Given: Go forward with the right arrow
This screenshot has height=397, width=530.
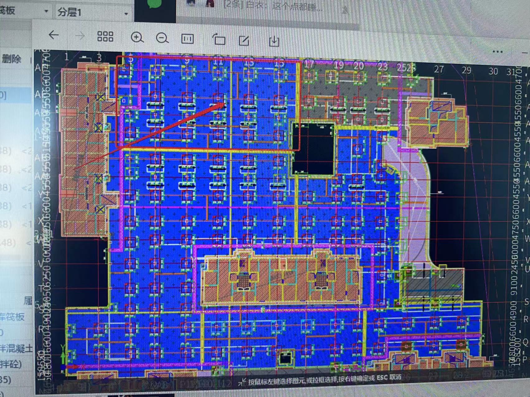Looking at the screenshot, I should click(80, 36).
